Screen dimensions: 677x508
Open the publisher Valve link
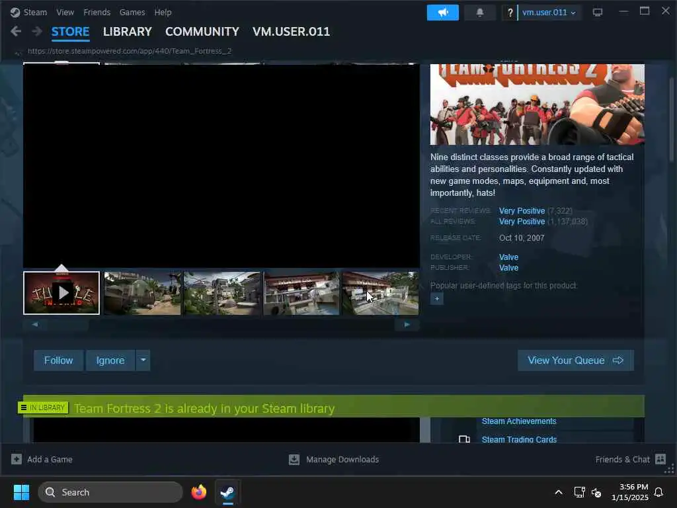pos(508,268)
